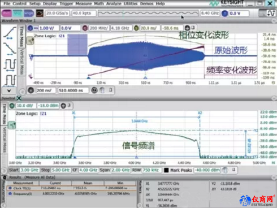This screenshot has width=277, height=208.
Task: Open the Measure menu
Action: click(x=84, y=3)
